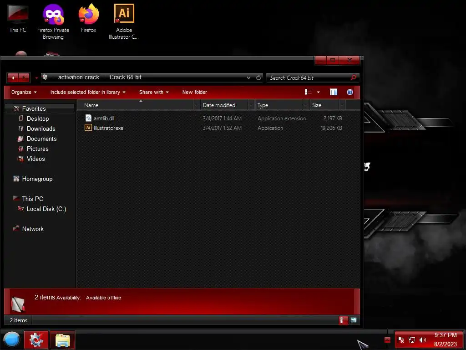This screenshot has height=350, width=466.
Task: Open the Action Center flag icon
Action: [x=400, y=340]
